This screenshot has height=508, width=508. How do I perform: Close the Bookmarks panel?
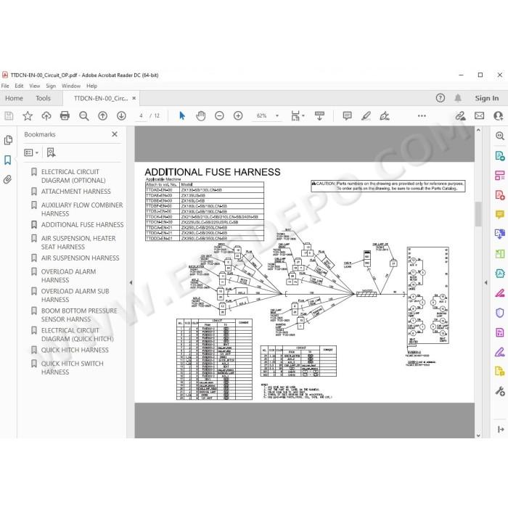tap(115, 134)
